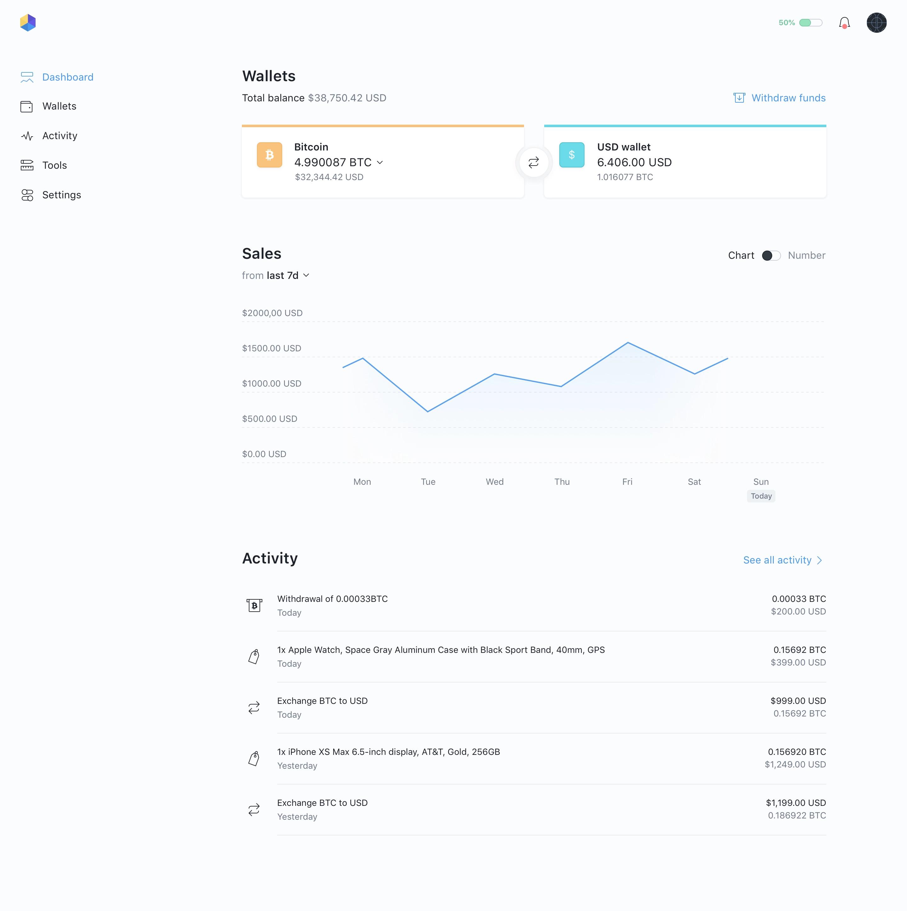Click the Withdraw funds download icon
This screenshot has height=911, width=907.
click(x=739, y=98)
